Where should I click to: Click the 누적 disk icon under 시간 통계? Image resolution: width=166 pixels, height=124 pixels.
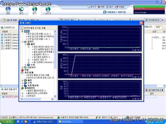point(26,83)
